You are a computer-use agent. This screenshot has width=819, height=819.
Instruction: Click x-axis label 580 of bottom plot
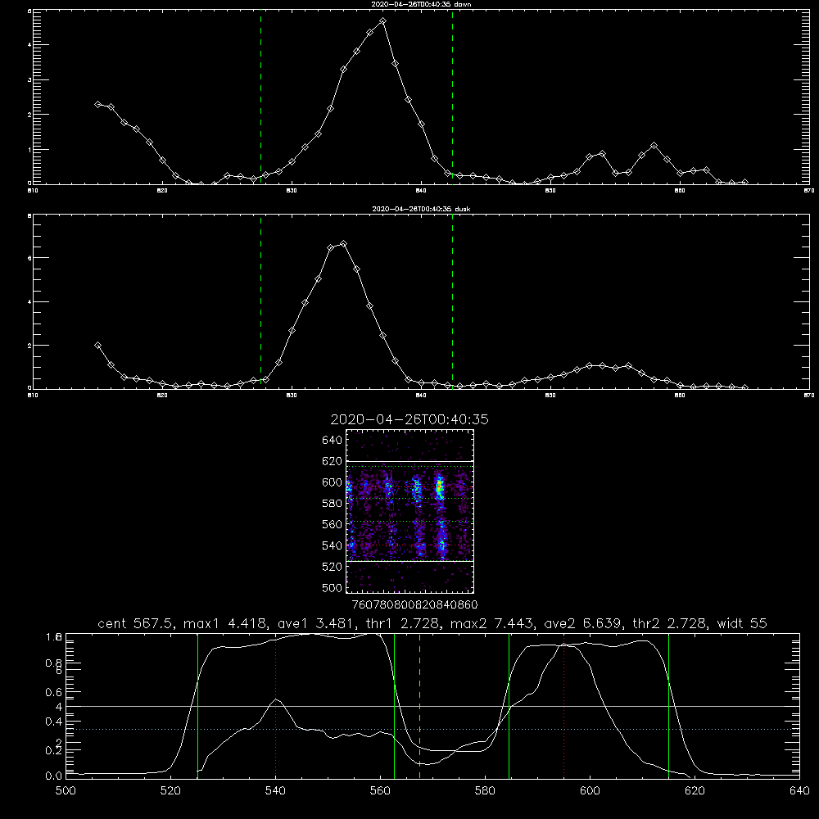[x=485, y=791]
